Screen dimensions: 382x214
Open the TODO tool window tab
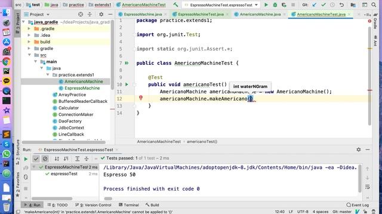point(57,205)
